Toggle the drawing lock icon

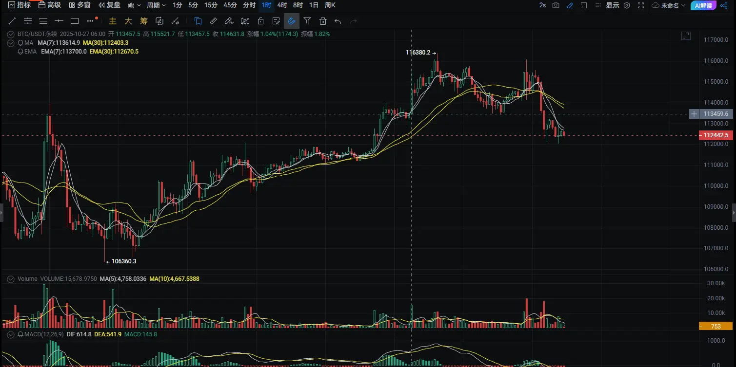(x=260, y=21)
